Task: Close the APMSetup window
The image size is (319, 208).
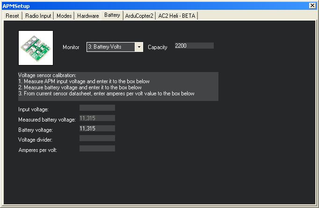Action: tap(312, 6)
